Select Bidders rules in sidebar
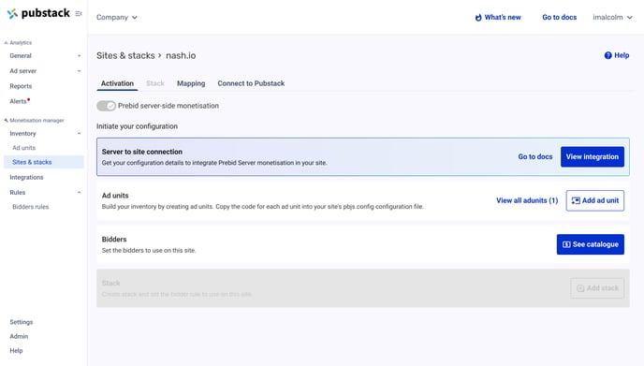 [30, 207]
